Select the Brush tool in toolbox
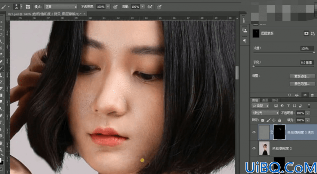The height and width of the screenshot is (174, 317). click(1, 68)
